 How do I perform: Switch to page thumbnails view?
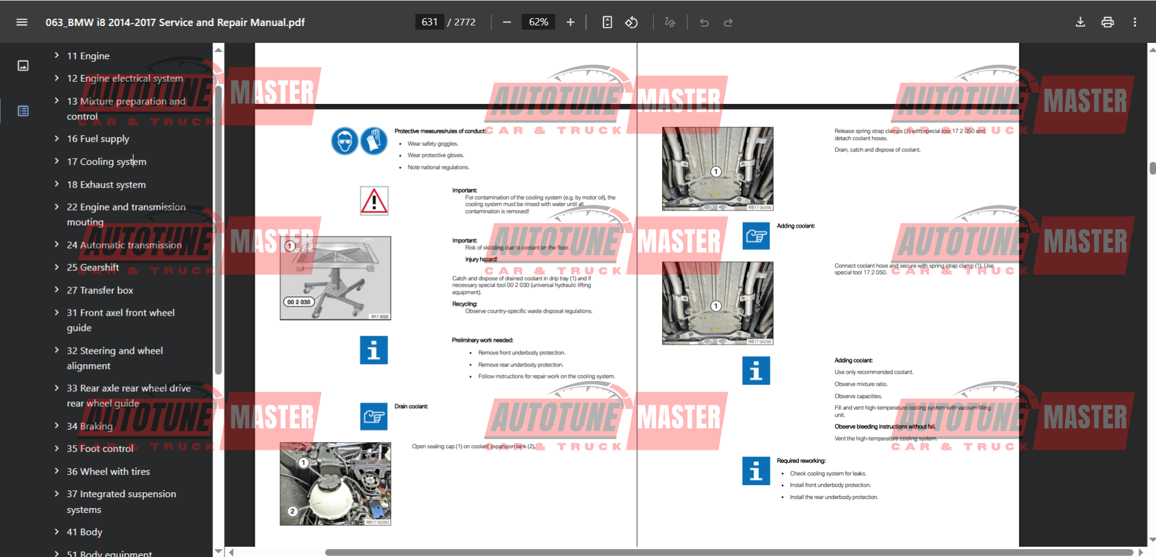click(x=23, y=65)
